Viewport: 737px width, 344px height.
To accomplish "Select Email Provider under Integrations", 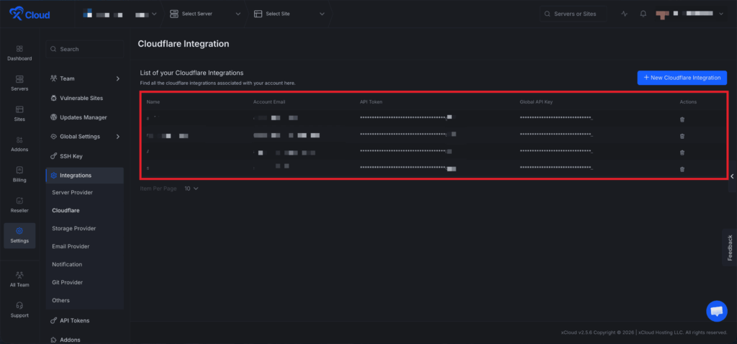I will (x=71, y=246).
